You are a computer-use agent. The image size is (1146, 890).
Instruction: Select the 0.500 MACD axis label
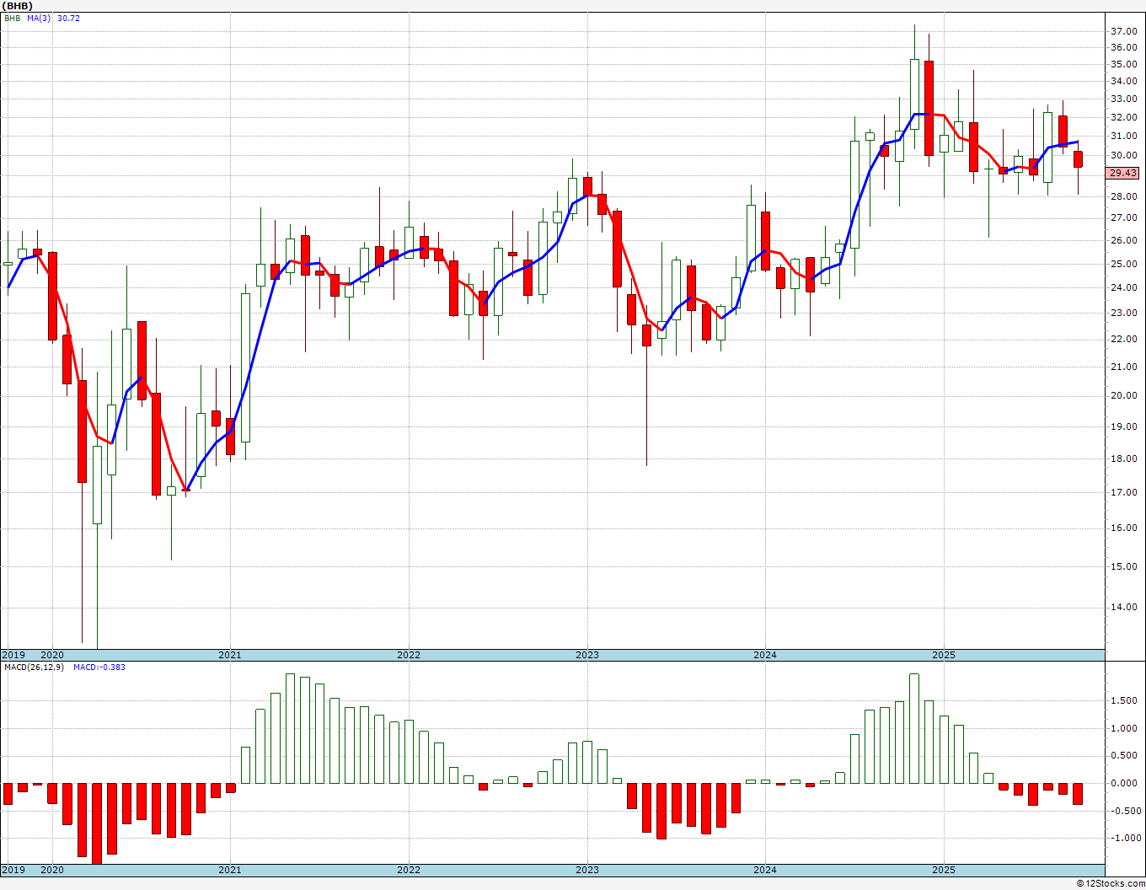(x=1126, y=755)
